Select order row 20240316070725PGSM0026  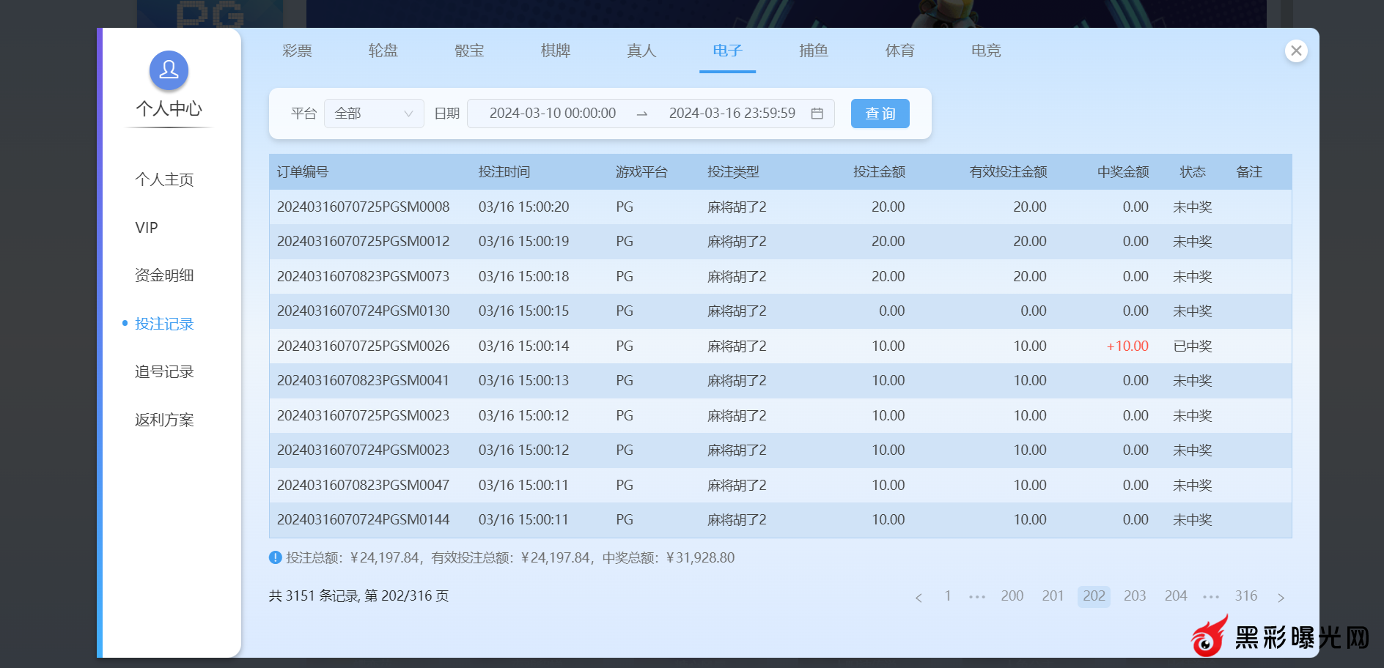(363, 346)
